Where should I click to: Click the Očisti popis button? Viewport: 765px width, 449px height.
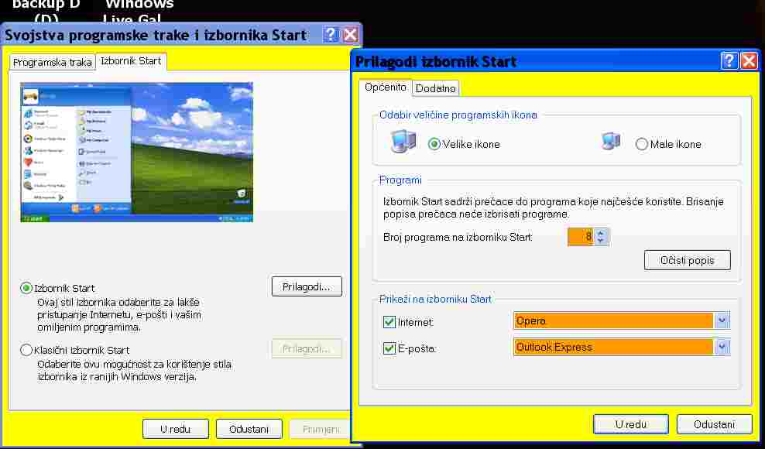point(687,260)
